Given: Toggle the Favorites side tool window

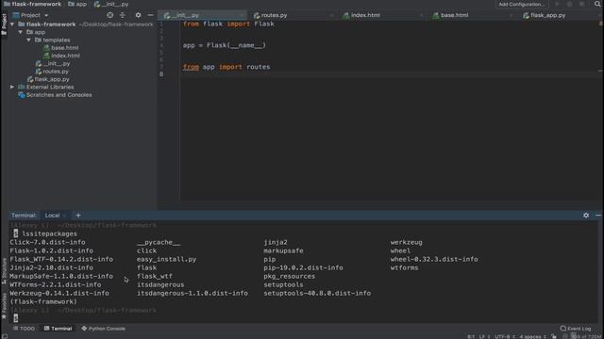Looking at the screenshot, I should coord(4,306).
